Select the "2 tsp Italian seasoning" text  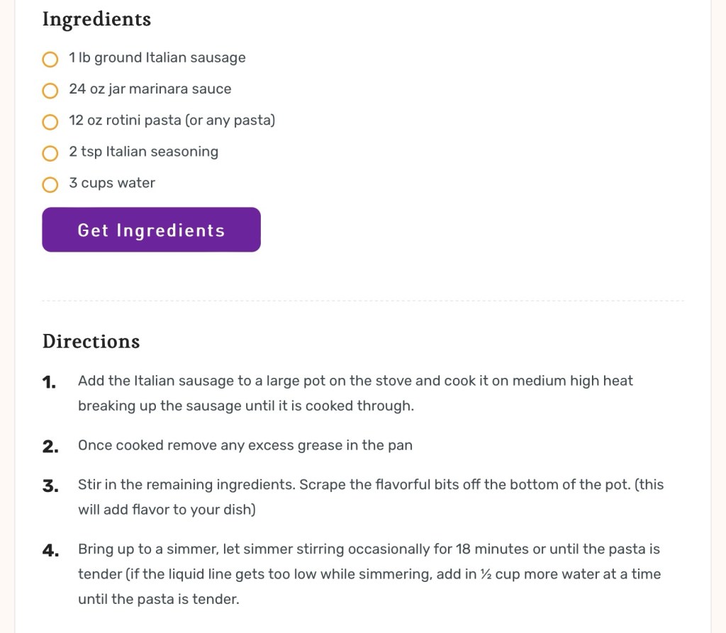tap(143, 152)
